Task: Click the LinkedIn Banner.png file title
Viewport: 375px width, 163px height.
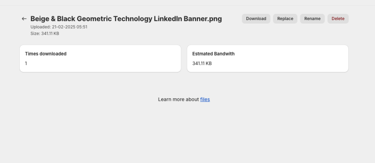Action: click(x=126, y=19)
